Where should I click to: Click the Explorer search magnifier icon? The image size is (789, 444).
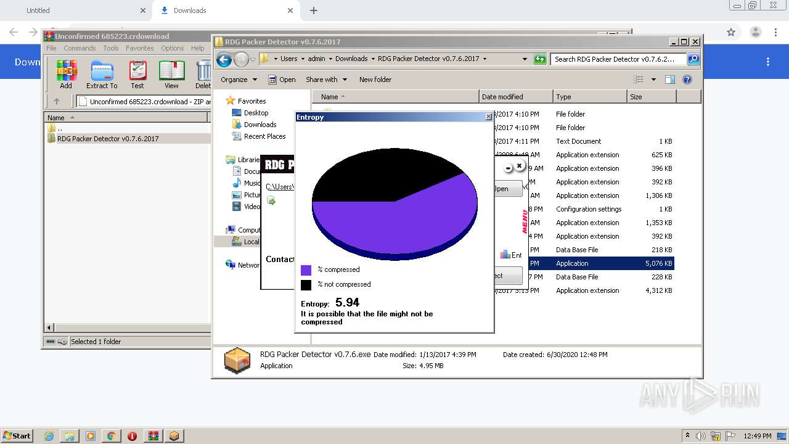point(693,59)
